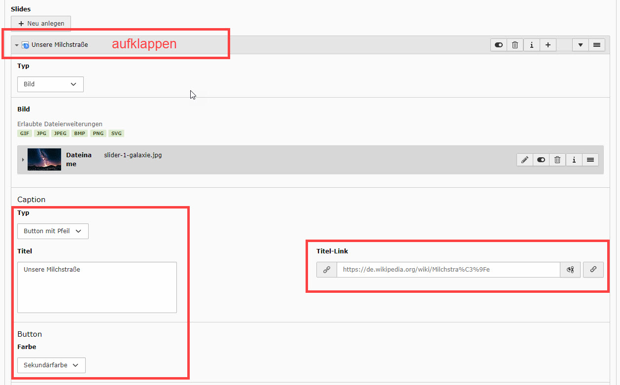
Task: Open Farbe dropdown showing Sekundärfarbe
Action: coord(51,365)
